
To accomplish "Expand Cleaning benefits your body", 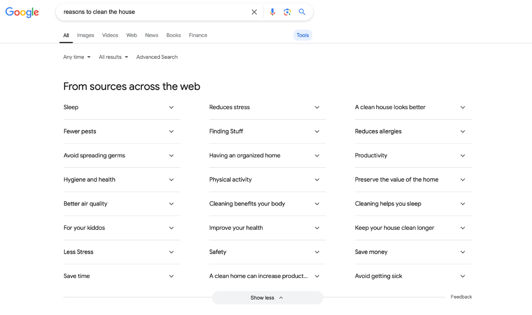I will coord(268,203).
